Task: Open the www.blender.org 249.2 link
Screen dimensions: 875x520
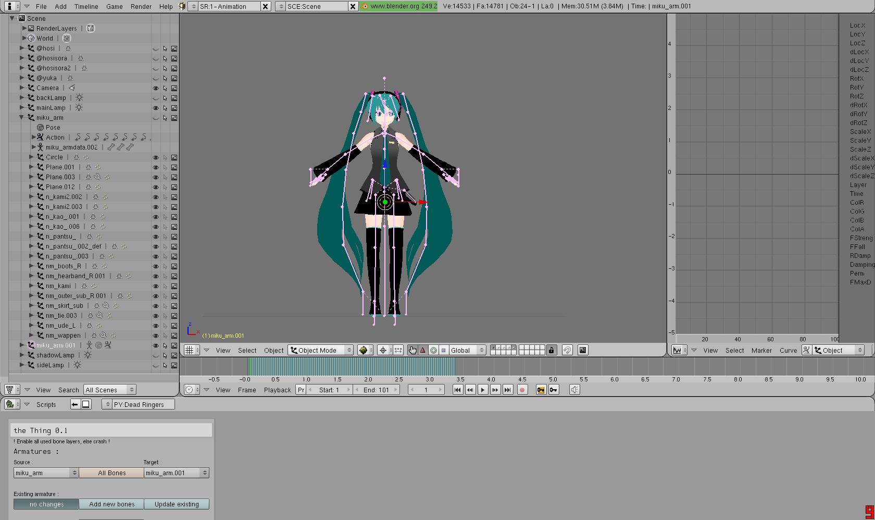Action: [399, 6]
